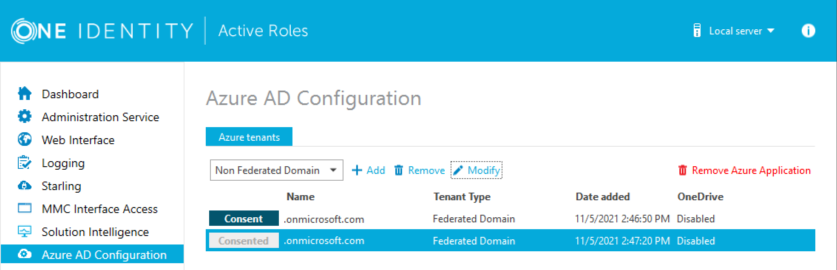
Task: Click the Local server label
Action: pos(735,31)
